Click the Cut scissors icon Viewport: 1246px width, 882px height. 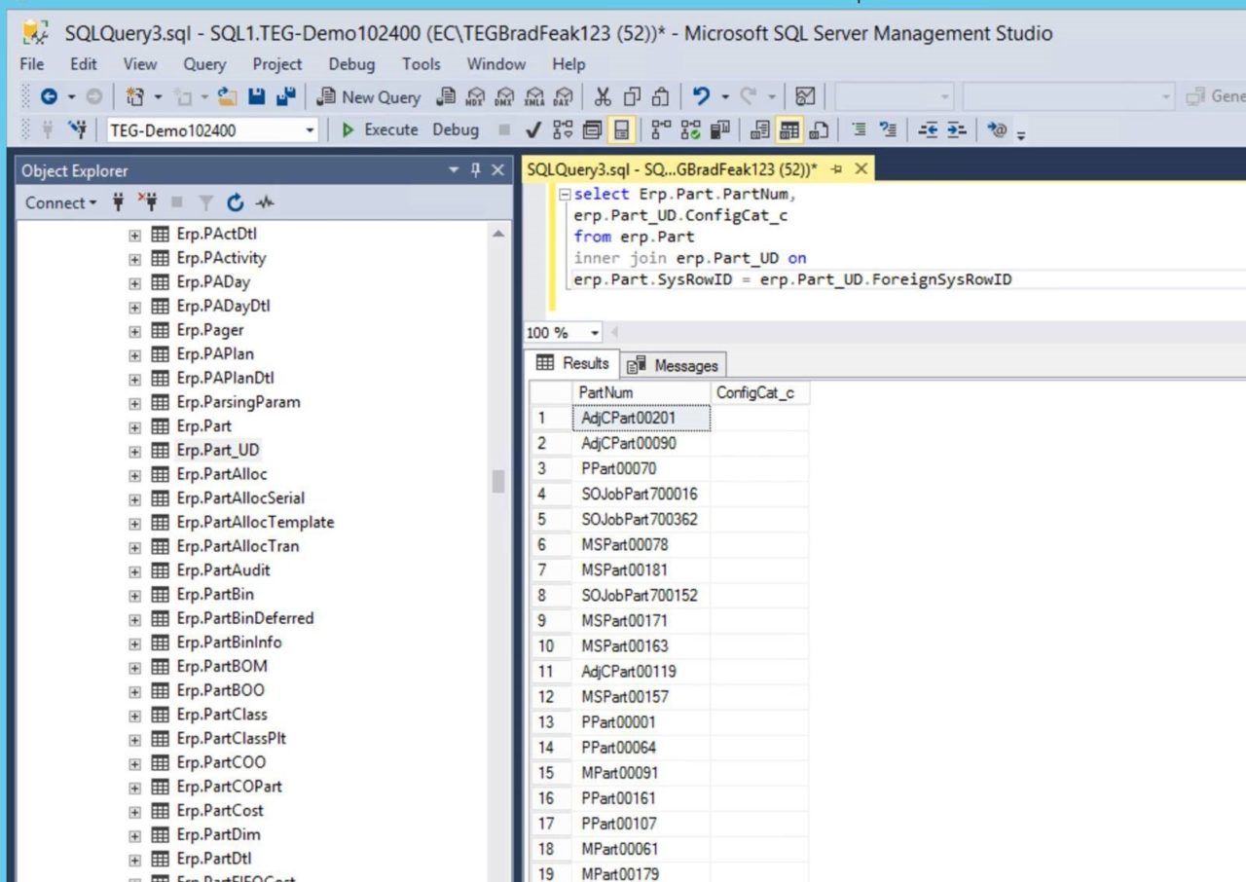click(x=603, y=96)
